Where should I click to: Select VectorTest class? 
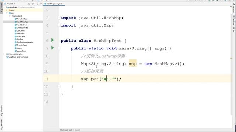21,51
